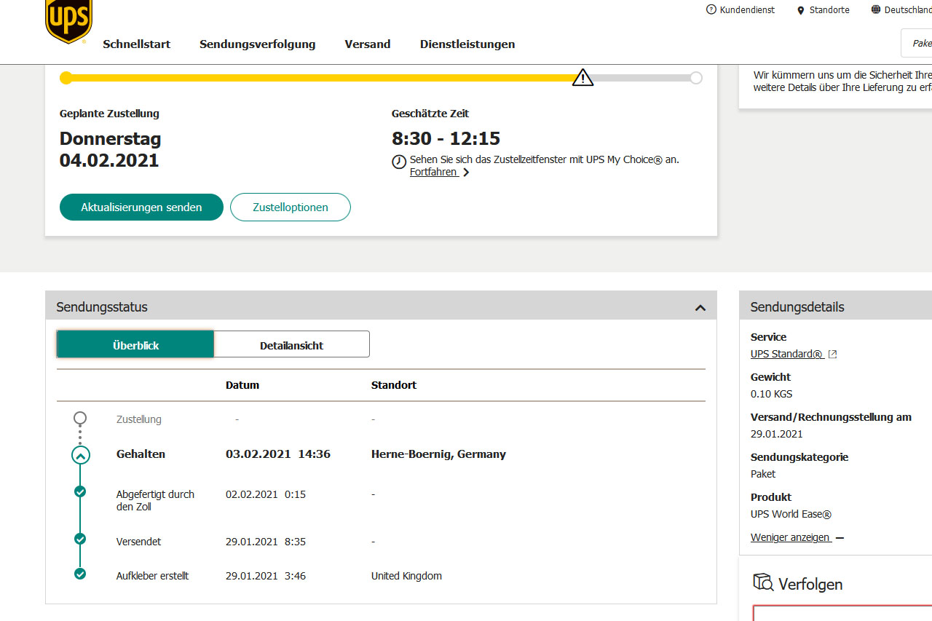Click the Donnerstag 04.02.2021 delivery date
The width and height of the screenshot is (932, 621).
111,149
